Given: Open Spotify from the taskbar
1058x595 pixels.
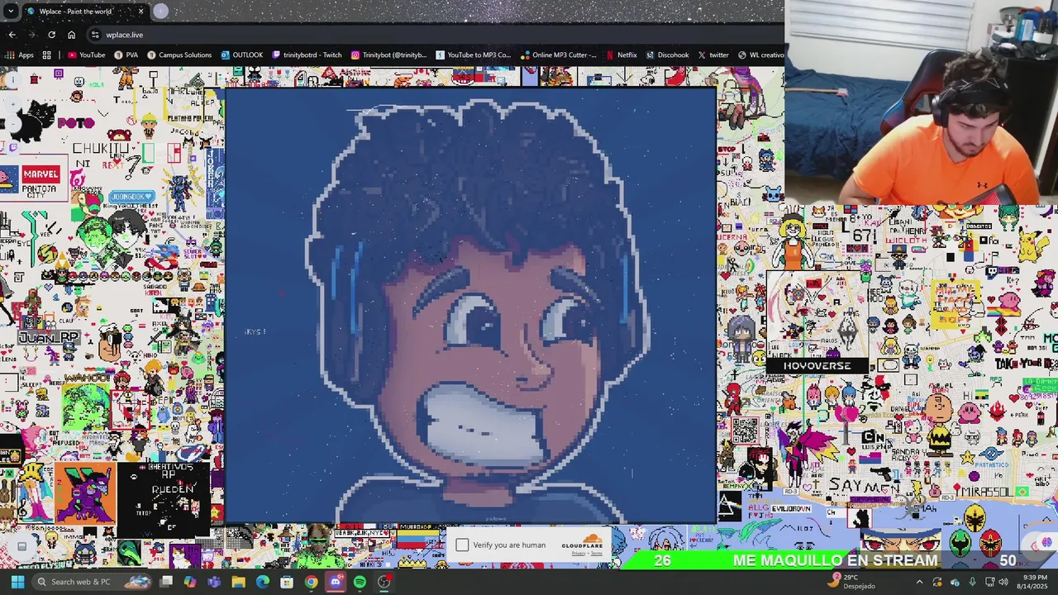Looking at the screenshot, I should click(x=360, y=582).
